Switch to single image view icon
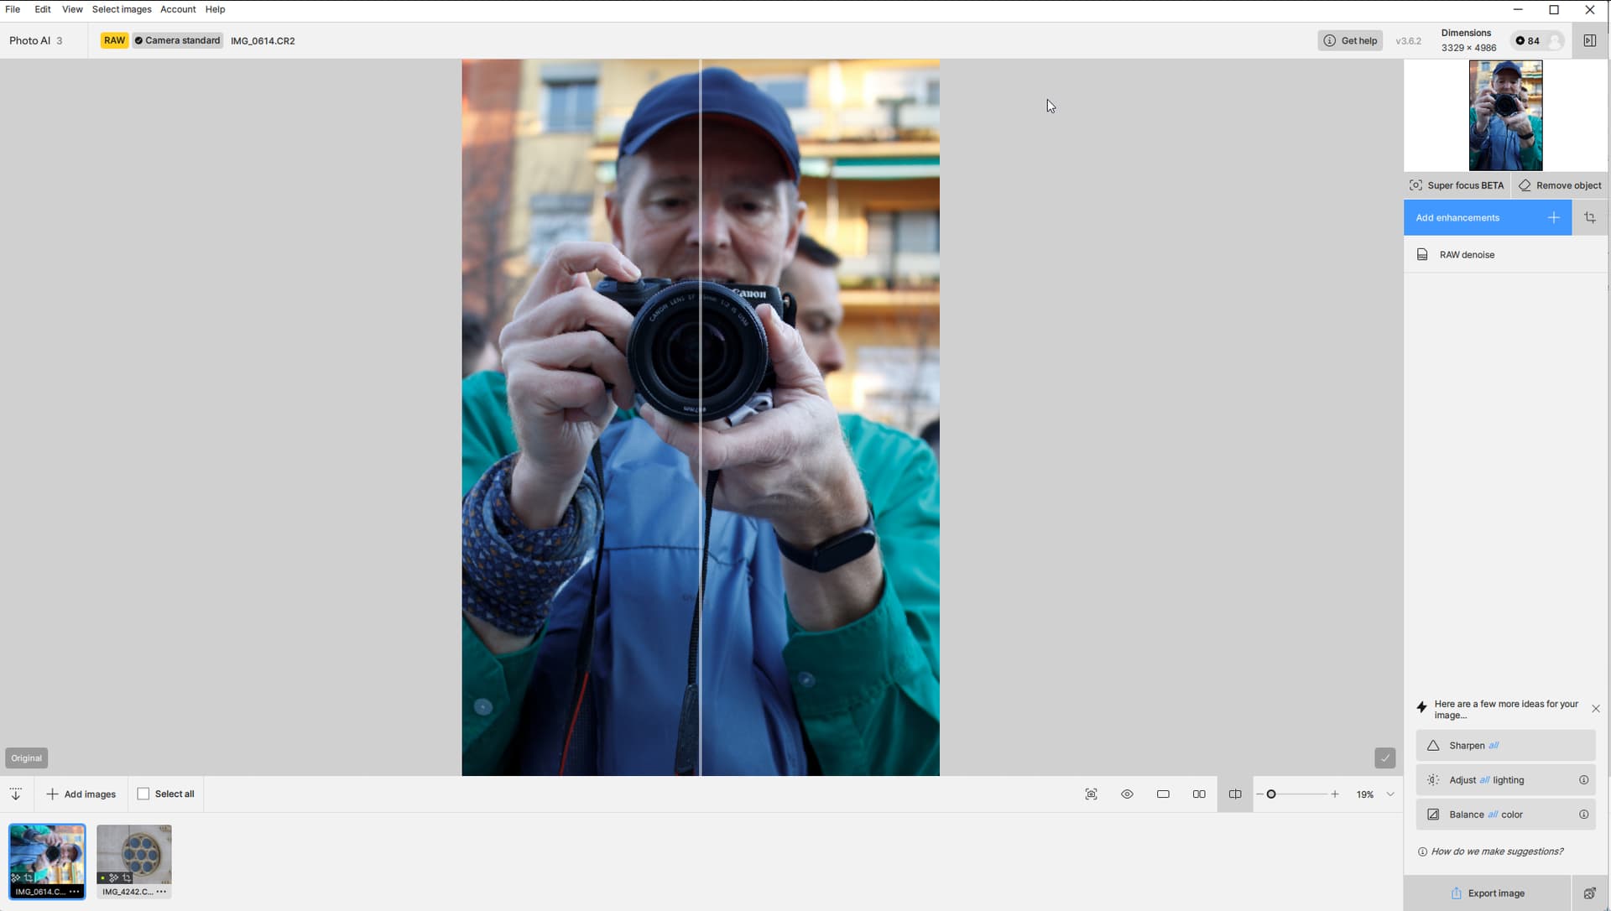 pos(1163,794)
